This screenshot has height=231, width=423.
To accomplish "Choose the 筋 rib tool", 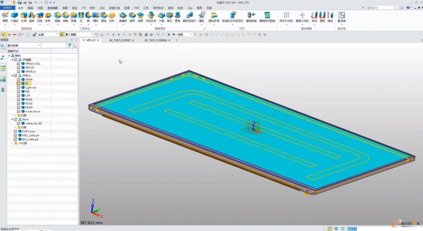I will coord(88,17).
